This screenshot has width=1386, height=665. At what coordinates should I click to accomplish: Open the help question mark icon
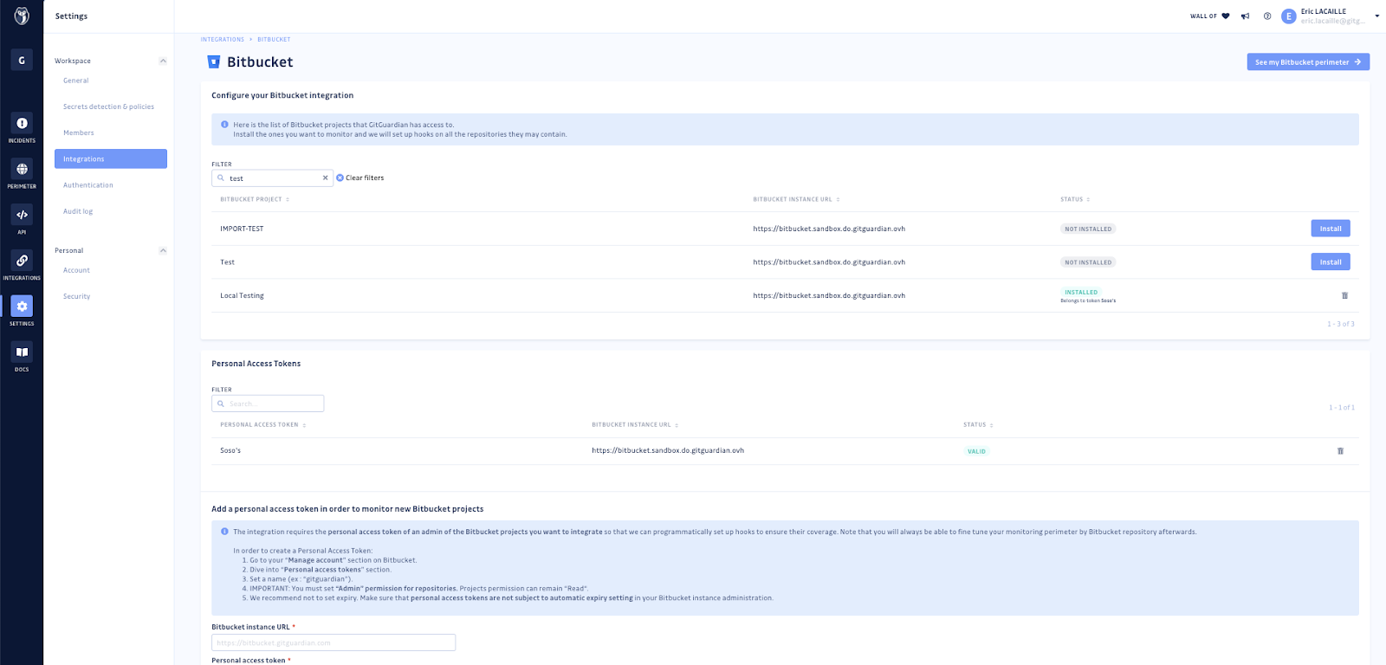1267,16
